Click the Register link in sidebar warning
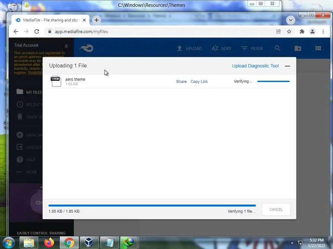Screen dimensions: 333x249 35,73
